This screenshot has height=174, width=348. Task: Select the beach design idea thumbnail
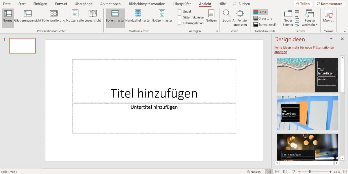[x=308, y=75]
